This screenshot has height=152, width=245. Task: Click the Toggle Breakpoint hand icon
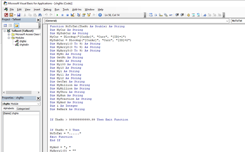click(x=188, y=15)
